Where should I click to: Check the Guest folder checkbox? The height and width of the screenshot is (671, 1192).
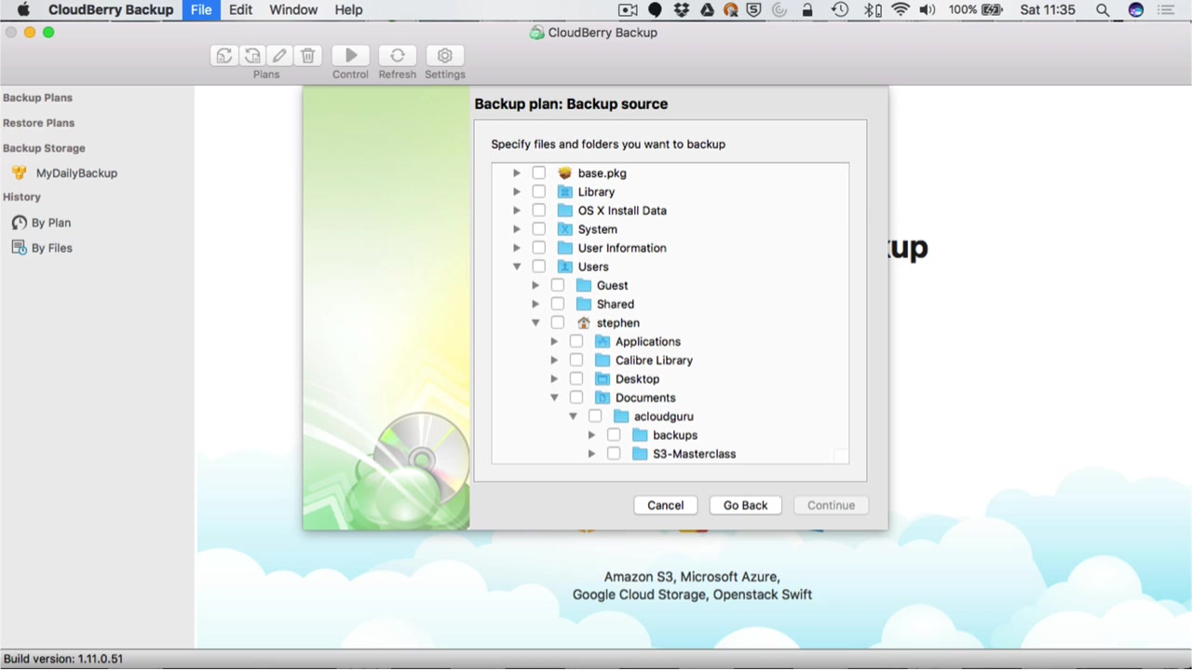point(558,285)
